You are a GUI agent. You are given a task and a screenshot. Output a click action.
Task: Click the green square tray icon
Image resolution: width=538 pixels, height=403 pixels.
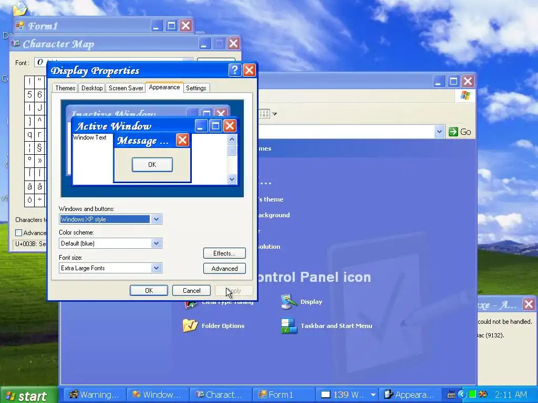[x=472, y=394]
